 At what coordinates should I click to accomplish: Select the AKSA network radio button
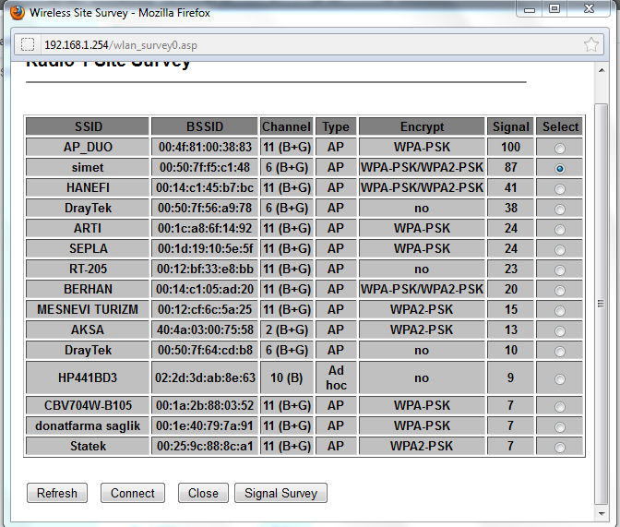pos(560,330)
